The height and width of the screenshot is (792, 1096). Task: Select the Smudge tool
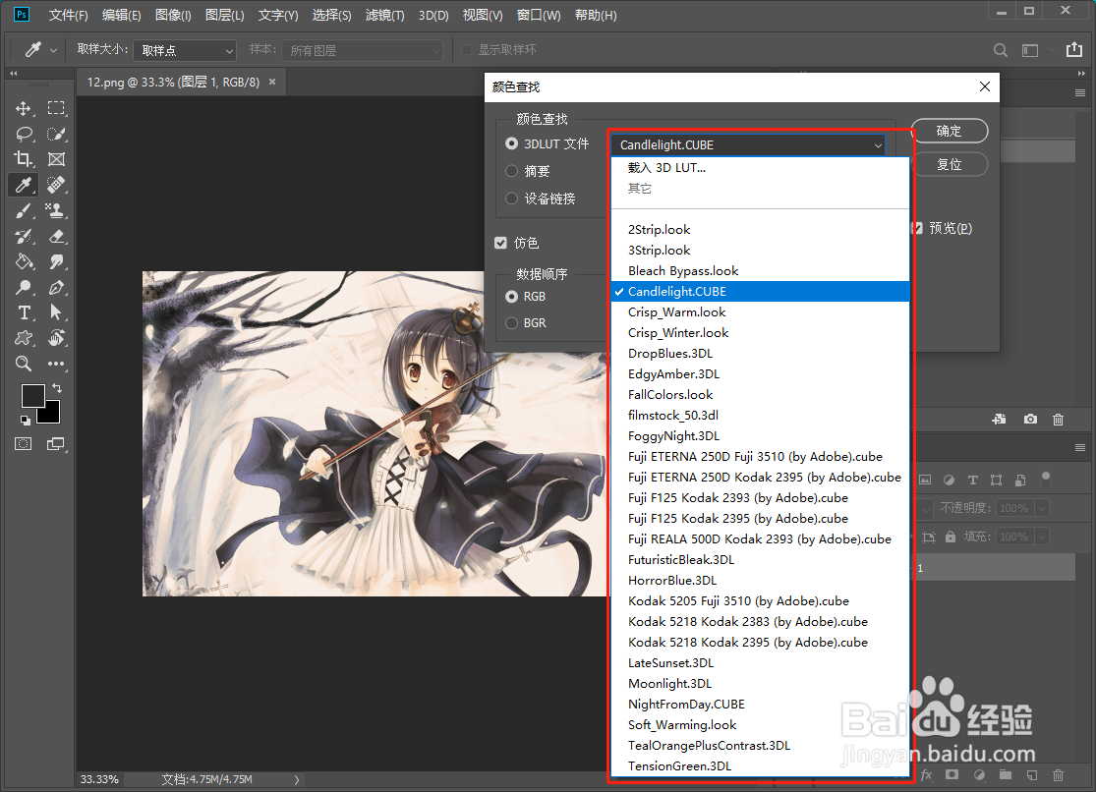click(56, 261)
